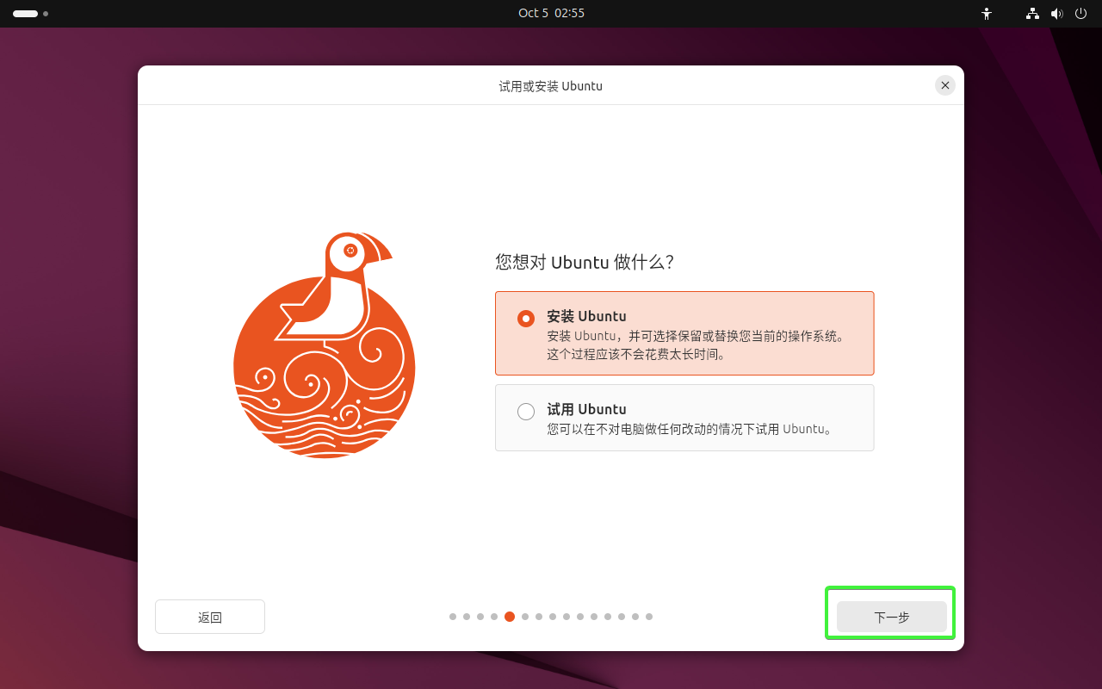Image resolution: width=1102 pixels, height=689 pixels.
Task: Click the text 您可以在不对电脑做任何改动的情况下试用 Ubuntu。
Action: point(690,429)
